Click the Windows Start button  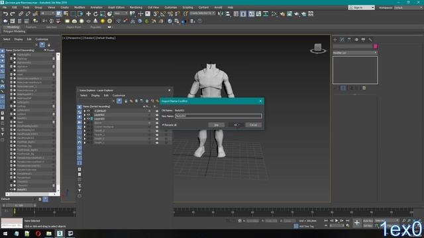pyautogui.click(x=5, y=233)
